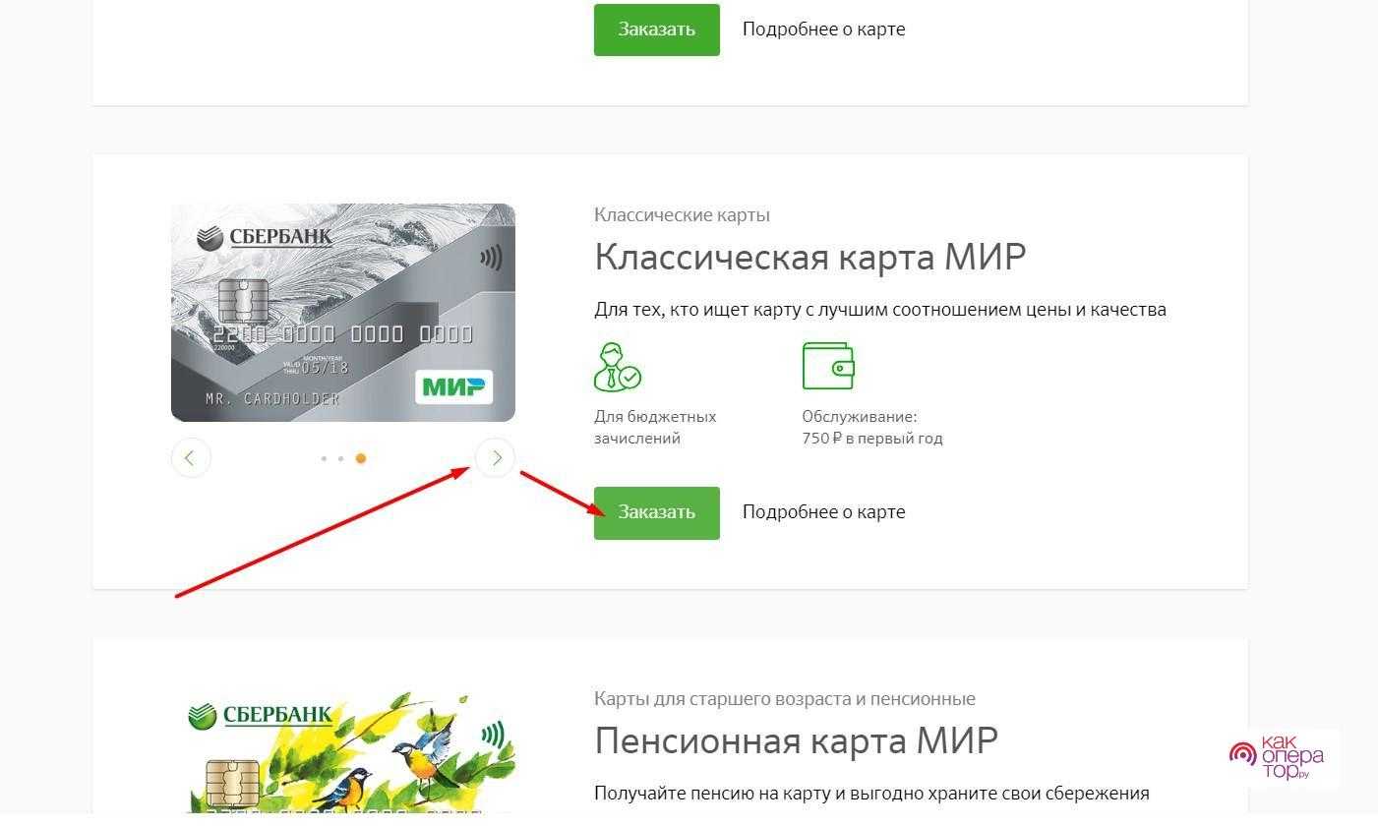Click Обслуживание: 750 ₽ в первый год text
This screenshot has width=1378, height=827.
point(872,428)
